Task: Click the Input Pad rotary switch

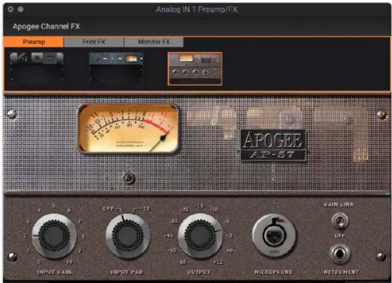Action: point(127,236)
